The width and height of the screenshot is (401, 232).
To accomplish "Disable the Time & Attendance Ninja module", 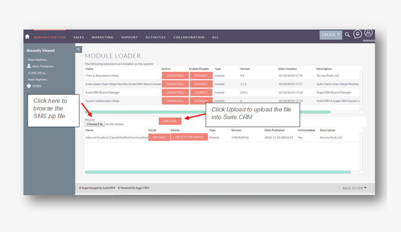I will click(x=201, y=75).
